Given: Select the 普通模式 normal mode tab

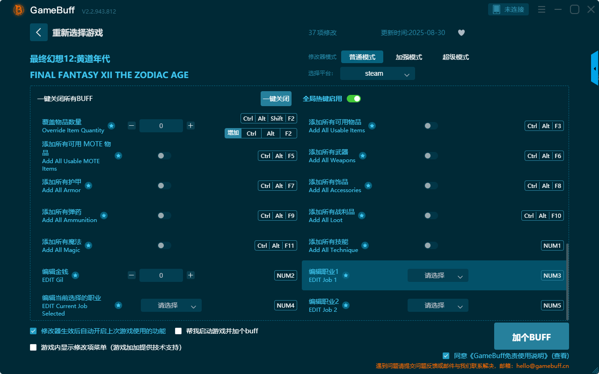Looking at the screenshot, I should 362,57.
